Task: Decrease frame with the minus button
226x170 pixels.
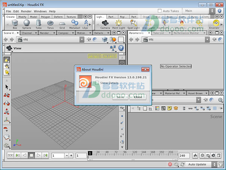Action: click(x=67, y=156)
